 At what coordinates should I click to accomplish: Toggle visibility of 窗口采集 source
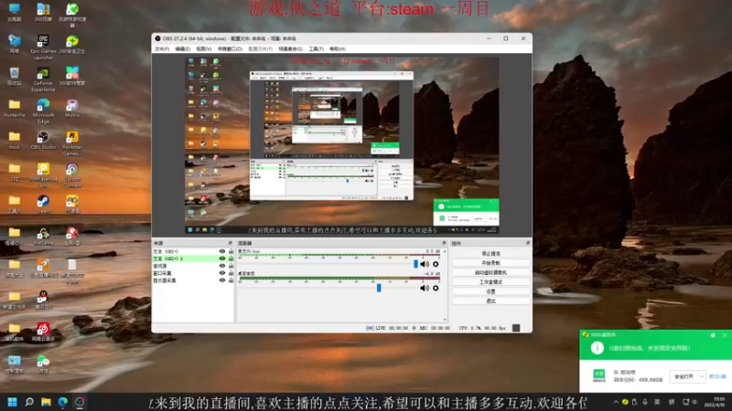pos(222,273)
